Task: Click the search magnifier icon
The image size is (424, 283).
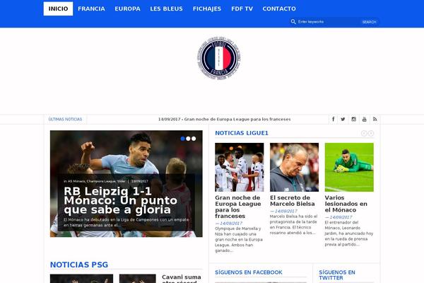Action: coord(293,22)
